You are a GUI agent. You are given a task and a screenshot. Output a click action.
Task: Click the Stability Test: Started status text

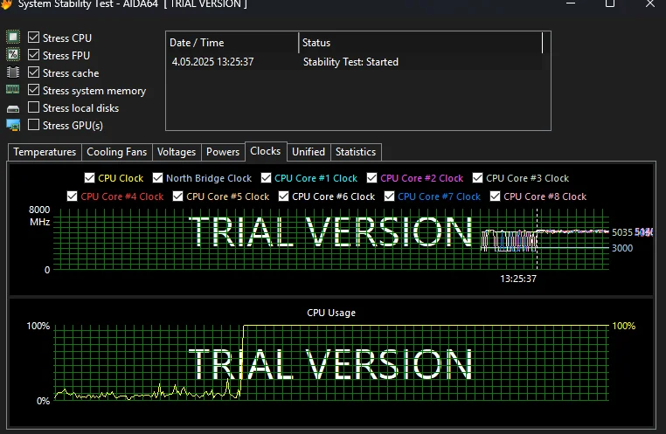[350, 62]
